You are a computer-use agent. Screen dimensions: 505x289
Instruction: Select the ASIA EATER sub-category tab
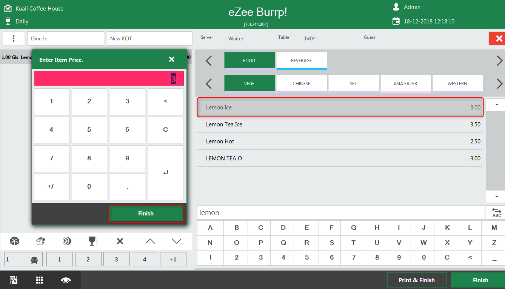pyautogui.click(x=405, y=83)
